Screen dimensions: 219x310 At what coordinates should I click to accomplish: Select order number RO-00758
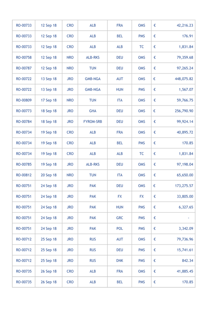point(24,57)
